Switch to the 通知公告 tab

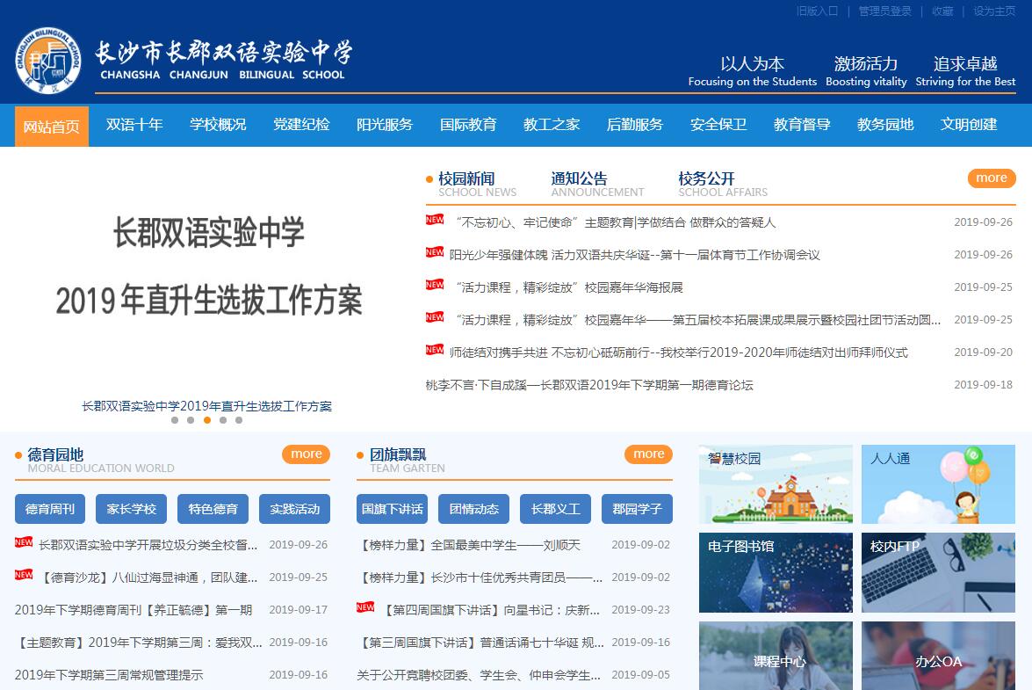point(579,179)
